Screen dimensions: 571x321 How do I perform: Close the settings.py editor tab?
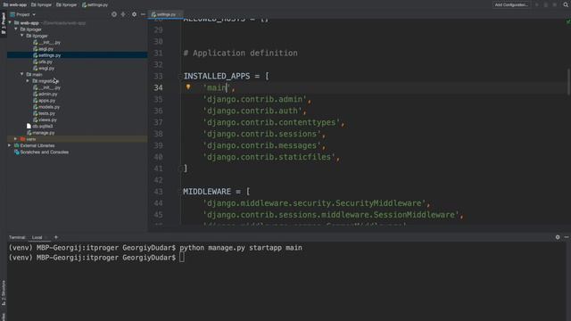[x=179, y=14]
